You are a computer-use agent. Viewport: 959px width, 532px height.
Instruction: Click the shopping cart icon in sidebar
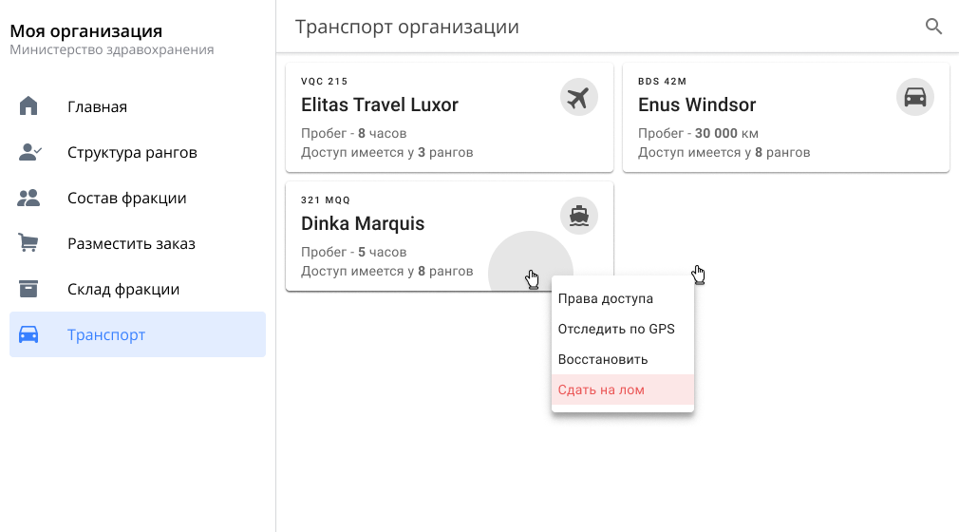(29, 243)
